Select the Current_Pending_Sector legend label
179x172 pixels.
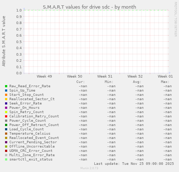(x=33, y=142)
